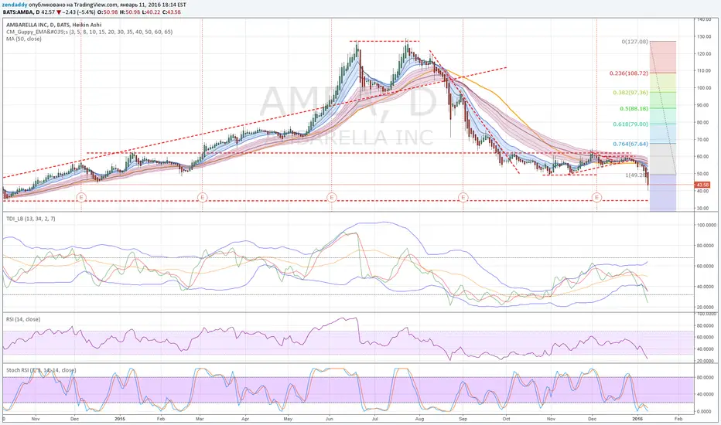The width and height of the screenshot is (721, 425).
Task: Click the 2016 label on the time axis
Action: [637, 419]
